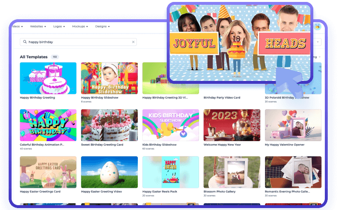Expand the Websites dropdown menu

(x=39, y=26)
